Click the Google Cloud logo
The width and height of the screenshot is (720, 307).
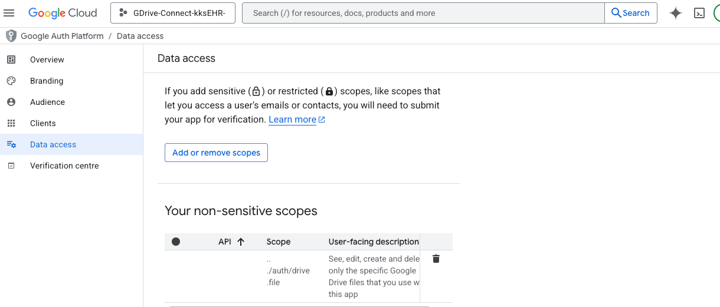pos(62,13)
